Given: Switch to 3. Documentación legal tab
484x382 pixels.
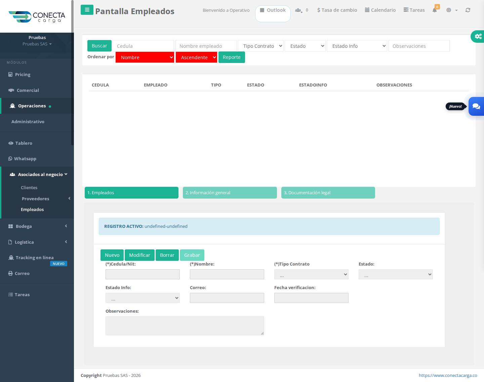Looking at the screenshot, I should pos(328,193).
